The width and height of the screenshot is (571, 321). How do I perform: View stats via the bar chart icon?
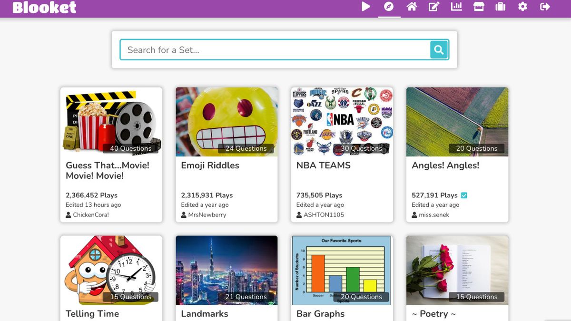[x=456, y=7]
